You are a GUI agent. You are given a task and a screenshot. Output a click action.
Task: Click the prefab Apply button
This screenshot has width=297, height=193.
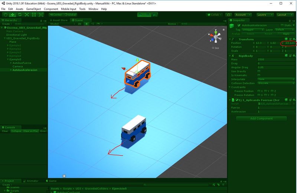286,34
